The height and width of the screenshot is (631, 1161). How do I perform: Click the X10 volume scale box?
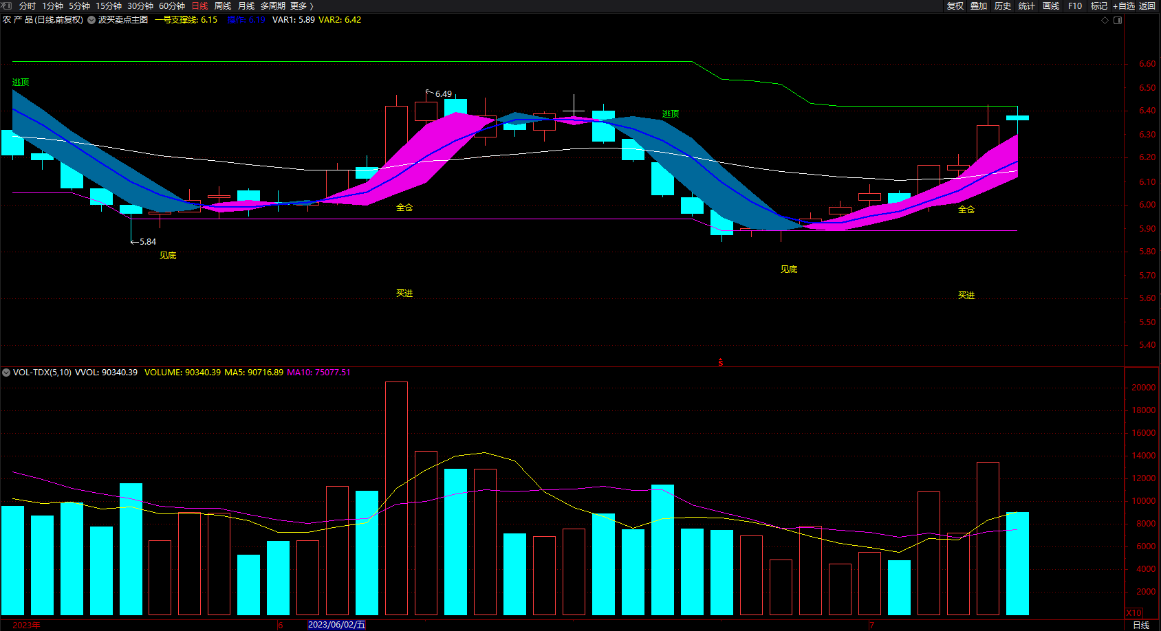[x=1133, y=612]
